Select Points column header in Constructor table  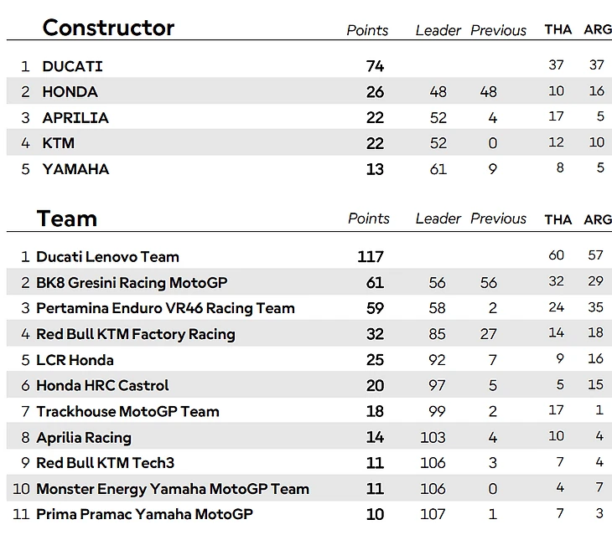[367, 30]
